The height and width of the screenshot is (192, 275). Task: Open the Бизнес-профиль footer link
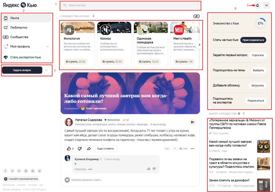click(12, 190)
